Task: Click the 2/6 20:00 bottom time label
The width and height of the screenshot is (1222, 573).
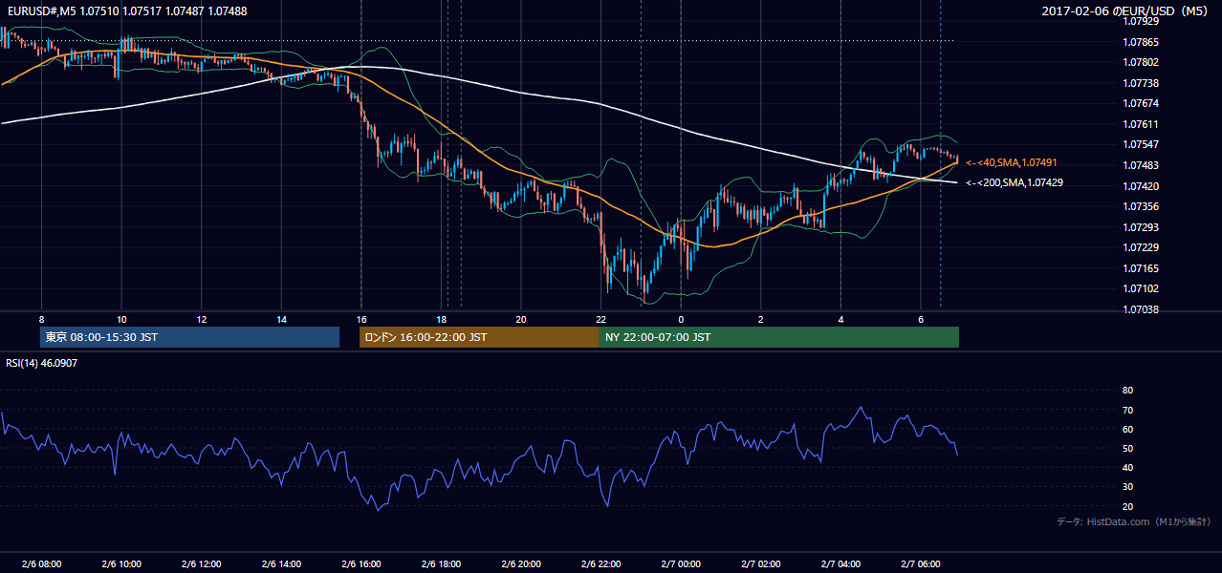Action: coord(521,564)
